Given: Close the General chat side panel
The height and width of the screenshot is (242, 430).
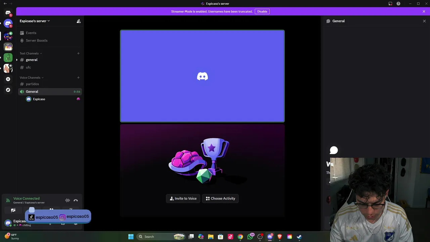Looking at the screenshot, I should [x=424, y=21].
